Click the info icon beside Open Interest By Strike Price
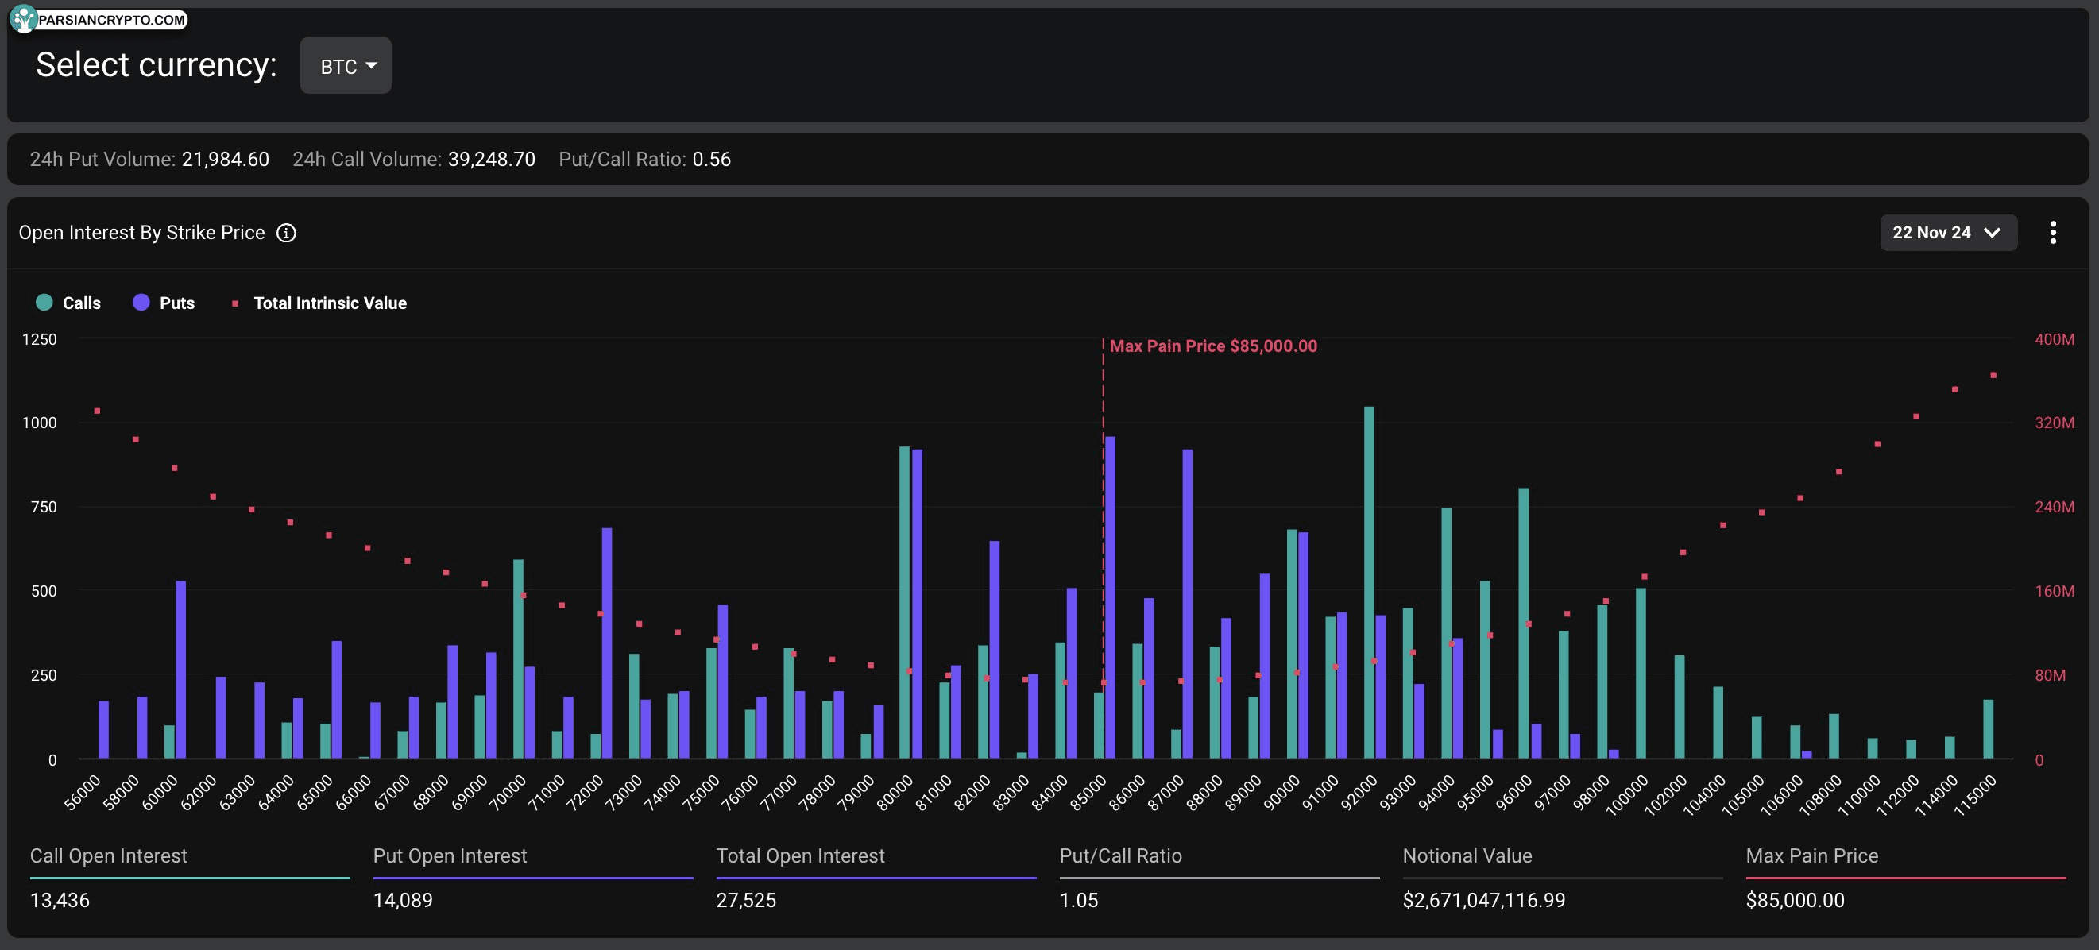2099x950 pixels. coord(286,233)
